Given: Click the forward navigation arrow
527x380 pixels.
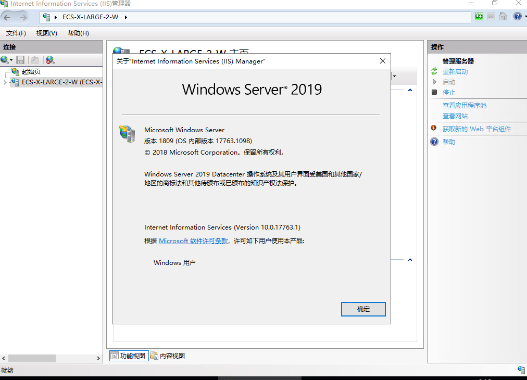Looking at the screenshot, I should (23, 17).
